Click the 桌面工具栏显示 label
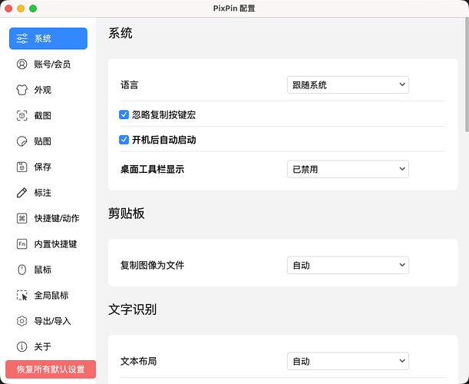This screenshot has width=469, height=384. coord(152,170)
